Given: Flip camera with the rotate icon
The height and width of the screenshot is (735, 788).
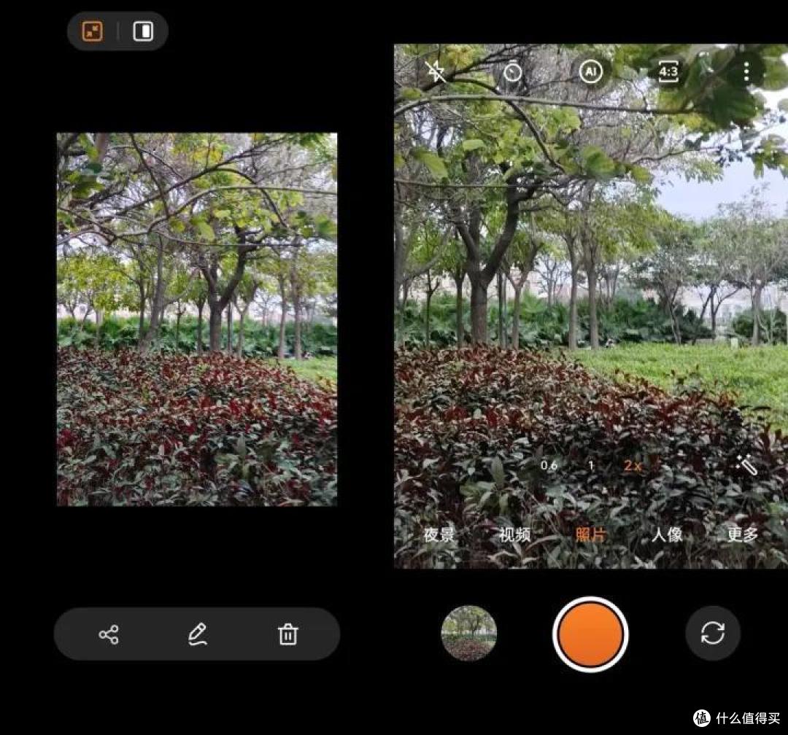Looking at the screenshot, I should (x=713, y=633).
